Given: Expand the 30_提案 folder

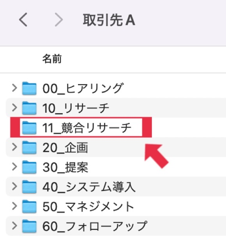Looking at the screenshot, I should tap(14, 167).
